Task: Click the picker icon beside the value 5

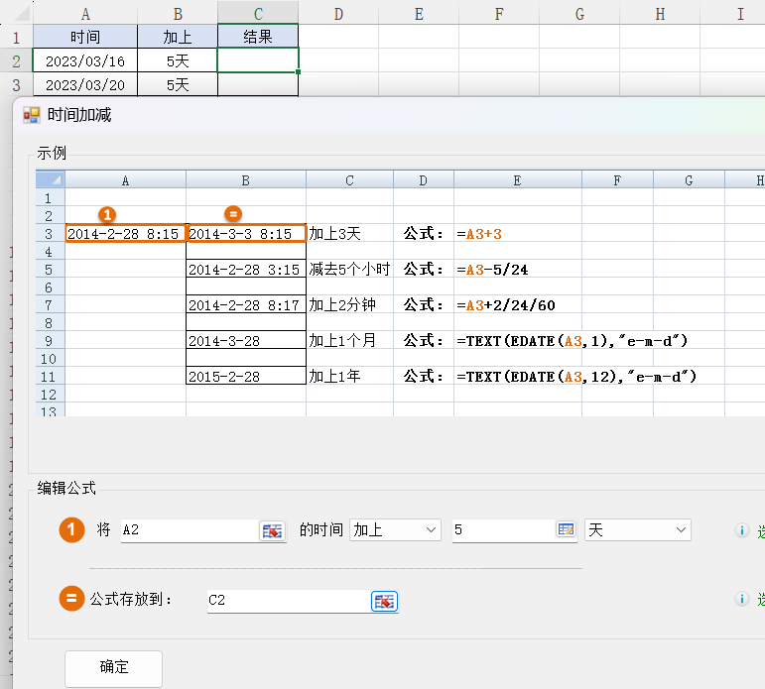Action: click(566, 530)
